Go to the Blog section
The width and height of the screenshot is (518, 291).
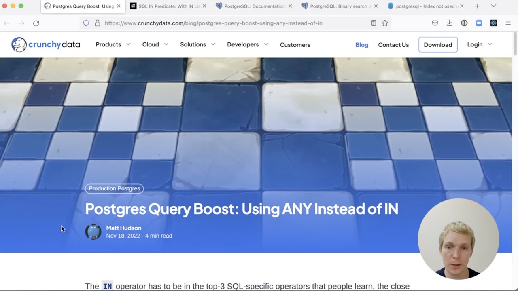pyautogui.click(x=362, y=45)
